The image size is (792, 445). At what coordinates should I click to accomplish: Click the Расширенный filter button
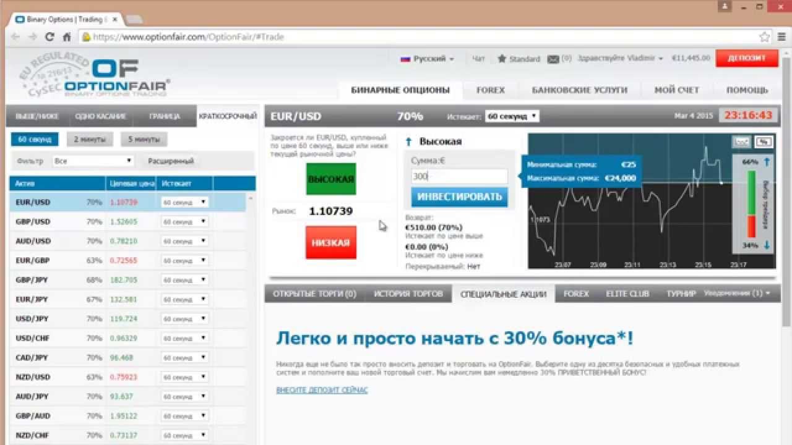(171, 161)
